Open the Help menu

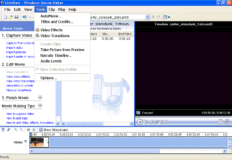click(72, 9)
